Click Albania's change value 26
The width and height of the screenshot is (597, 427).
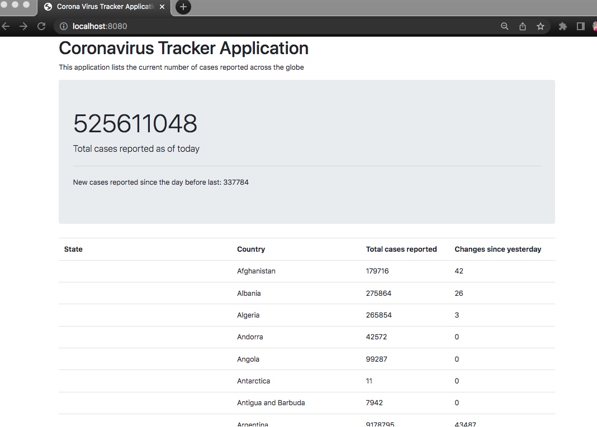459,293
